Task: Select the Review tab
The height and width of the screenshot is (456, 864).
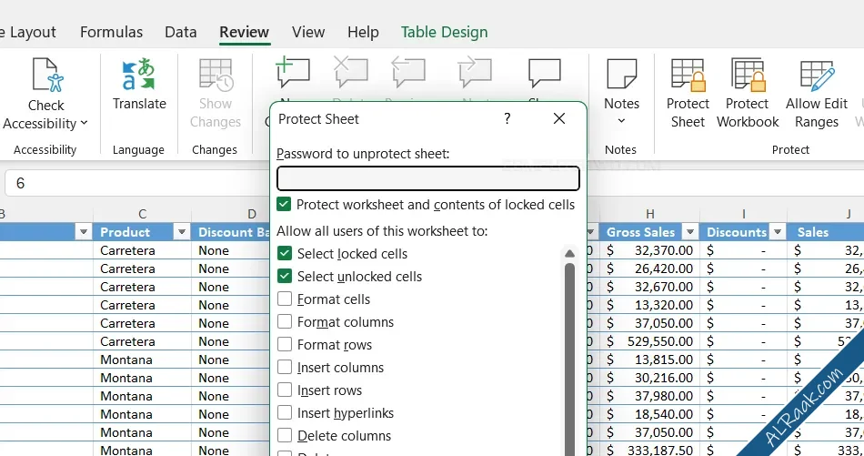Action: (x=244, y=32)
